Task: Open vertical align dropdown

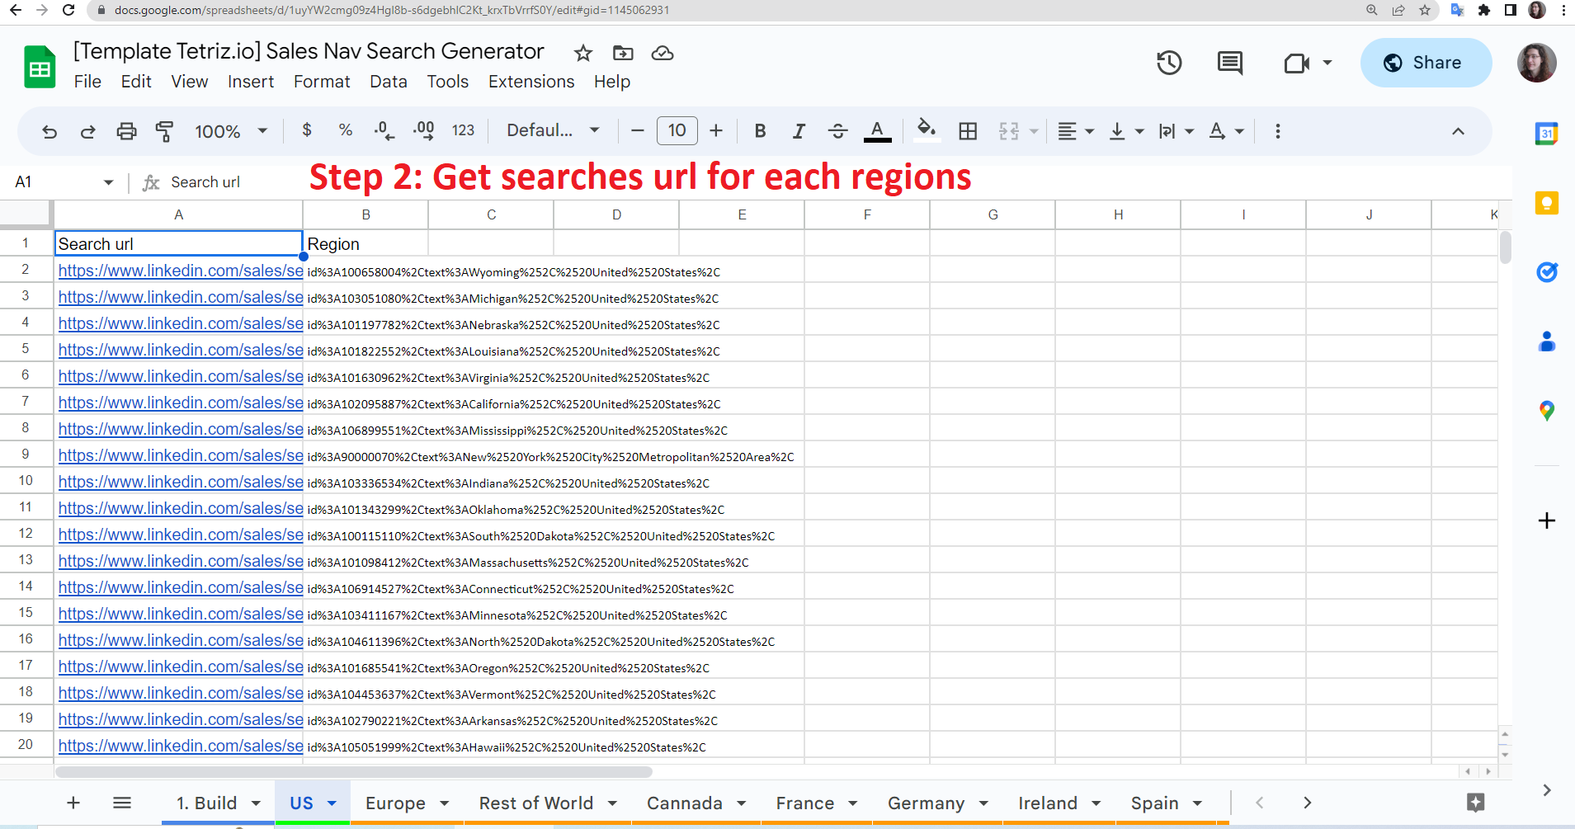Action: point(1126,131)
